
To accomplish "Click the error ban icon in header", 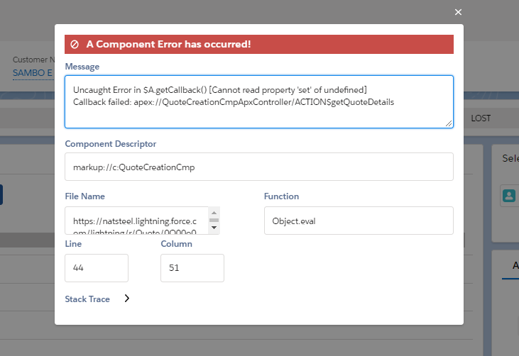I will click(74, 44).
